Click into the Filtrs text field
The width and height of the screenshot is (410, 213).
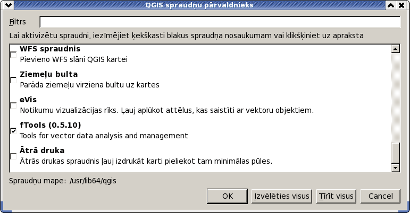pos(220,22)
